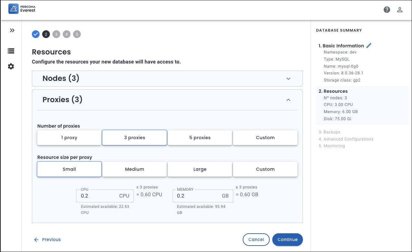Pick Large resource size per proxy

tap(200, 169)
